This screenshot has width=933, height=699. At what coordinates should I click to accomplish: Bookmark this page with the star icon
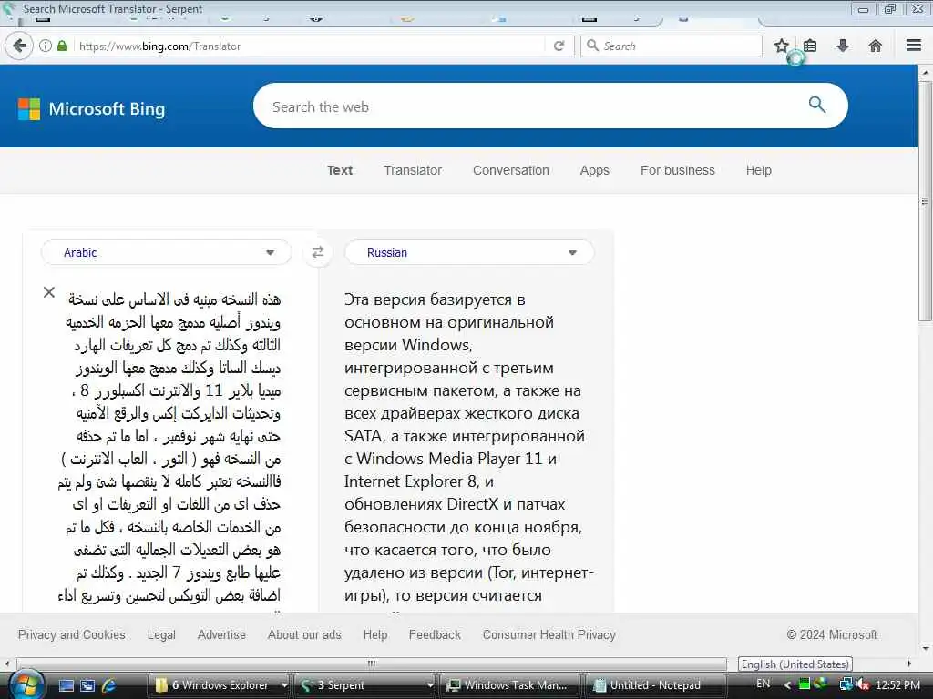(781, 46)
